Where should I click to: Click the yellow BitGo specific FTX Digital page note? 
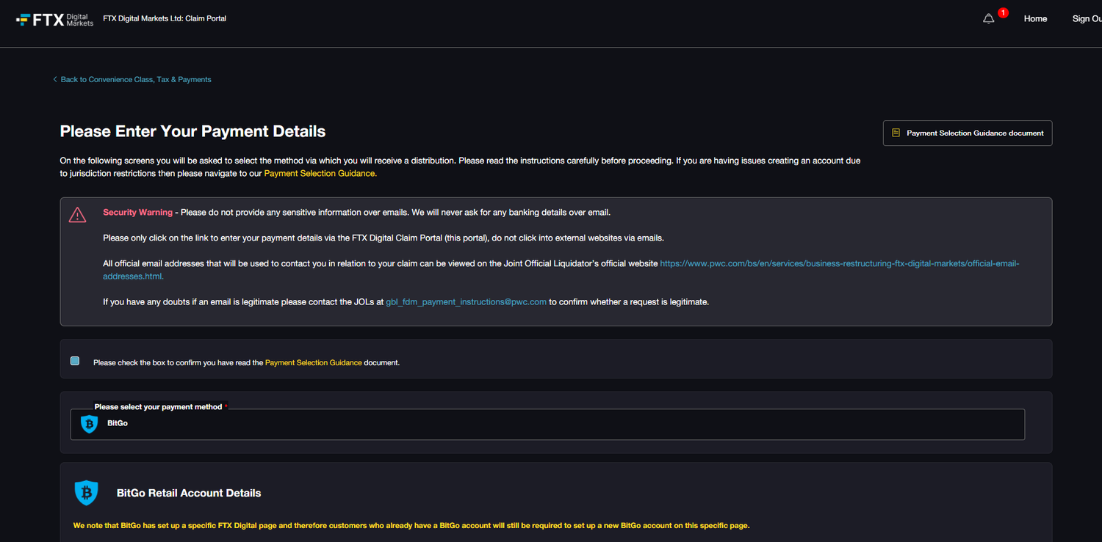click(411, 526)
